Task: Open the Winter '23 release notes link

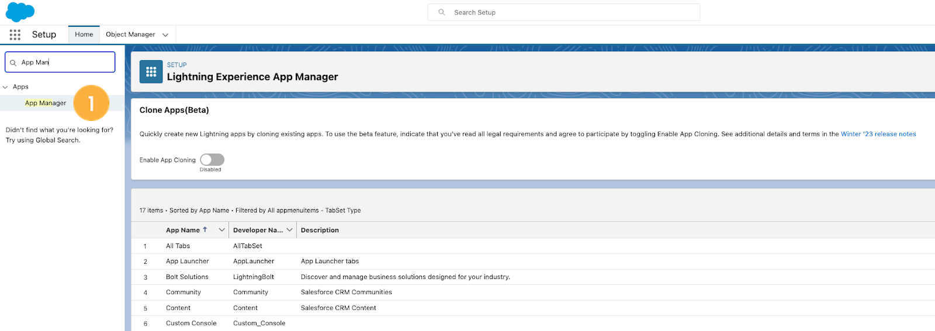Action: click(878, 134)
